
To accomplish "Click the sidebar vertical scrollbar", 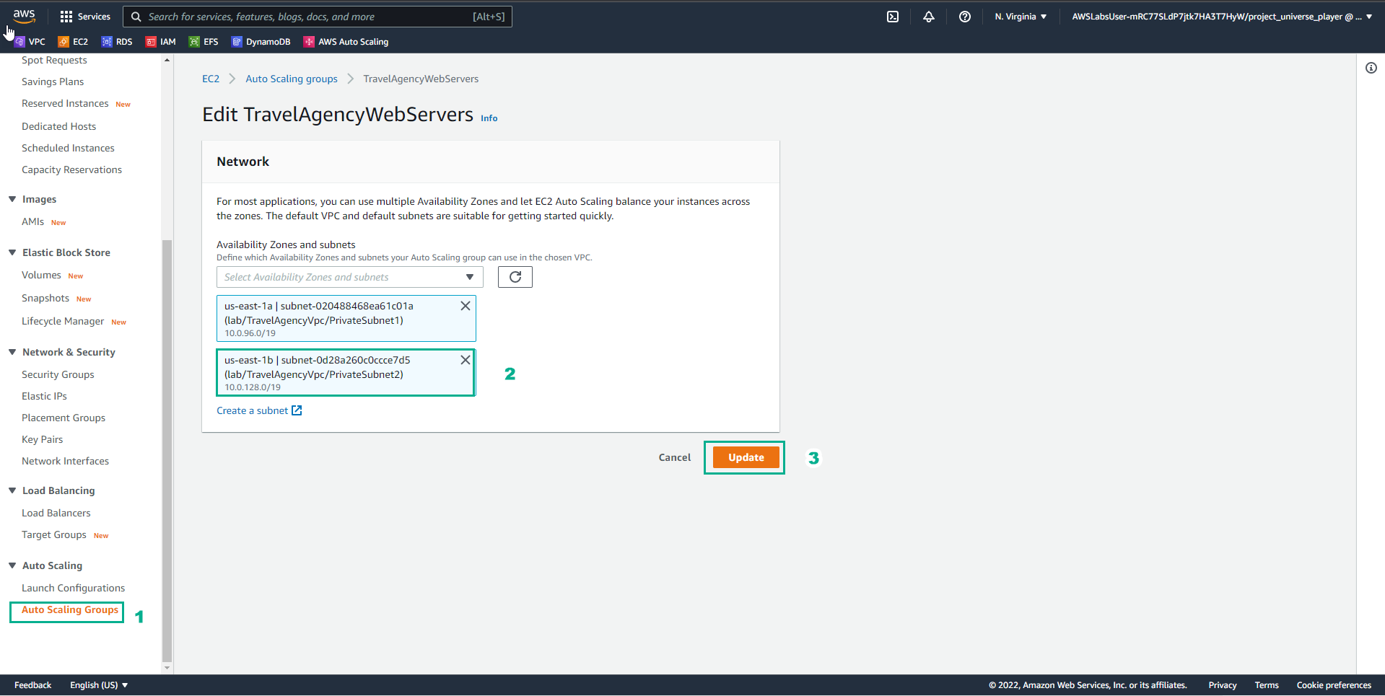I will [167, 451].
